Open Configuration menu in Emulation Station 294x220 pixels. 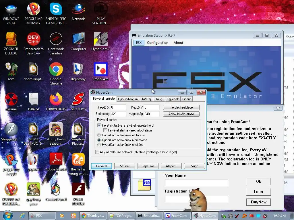pyautogui.click(x=158, y=43)
